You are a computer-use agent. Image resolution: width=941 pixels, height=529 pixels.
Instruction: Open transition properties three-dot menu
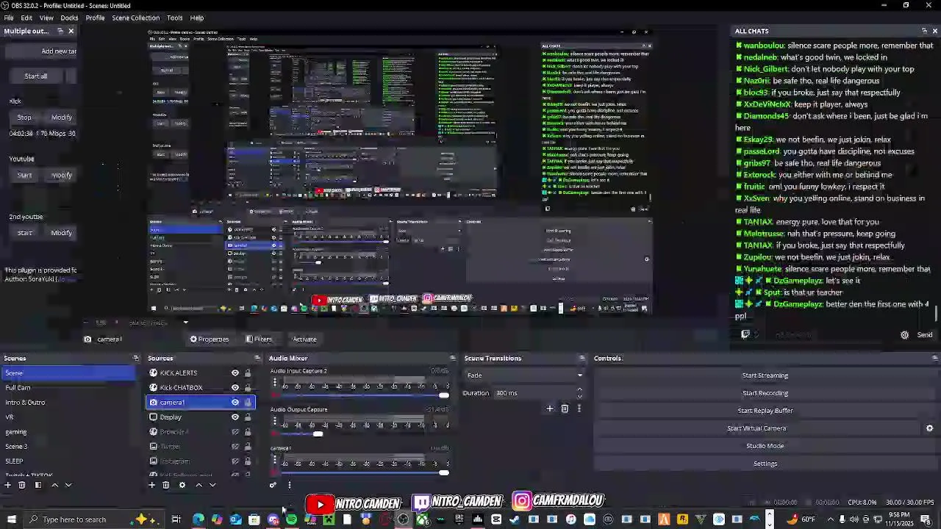click(579, 409)
